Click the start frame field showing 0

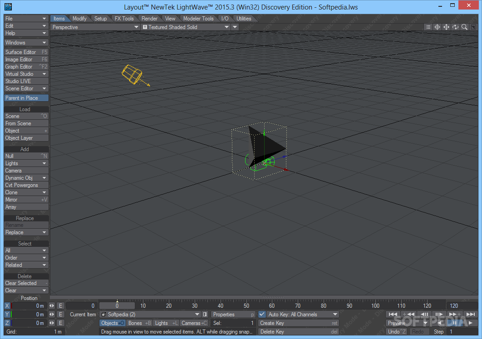coord(81,305)
